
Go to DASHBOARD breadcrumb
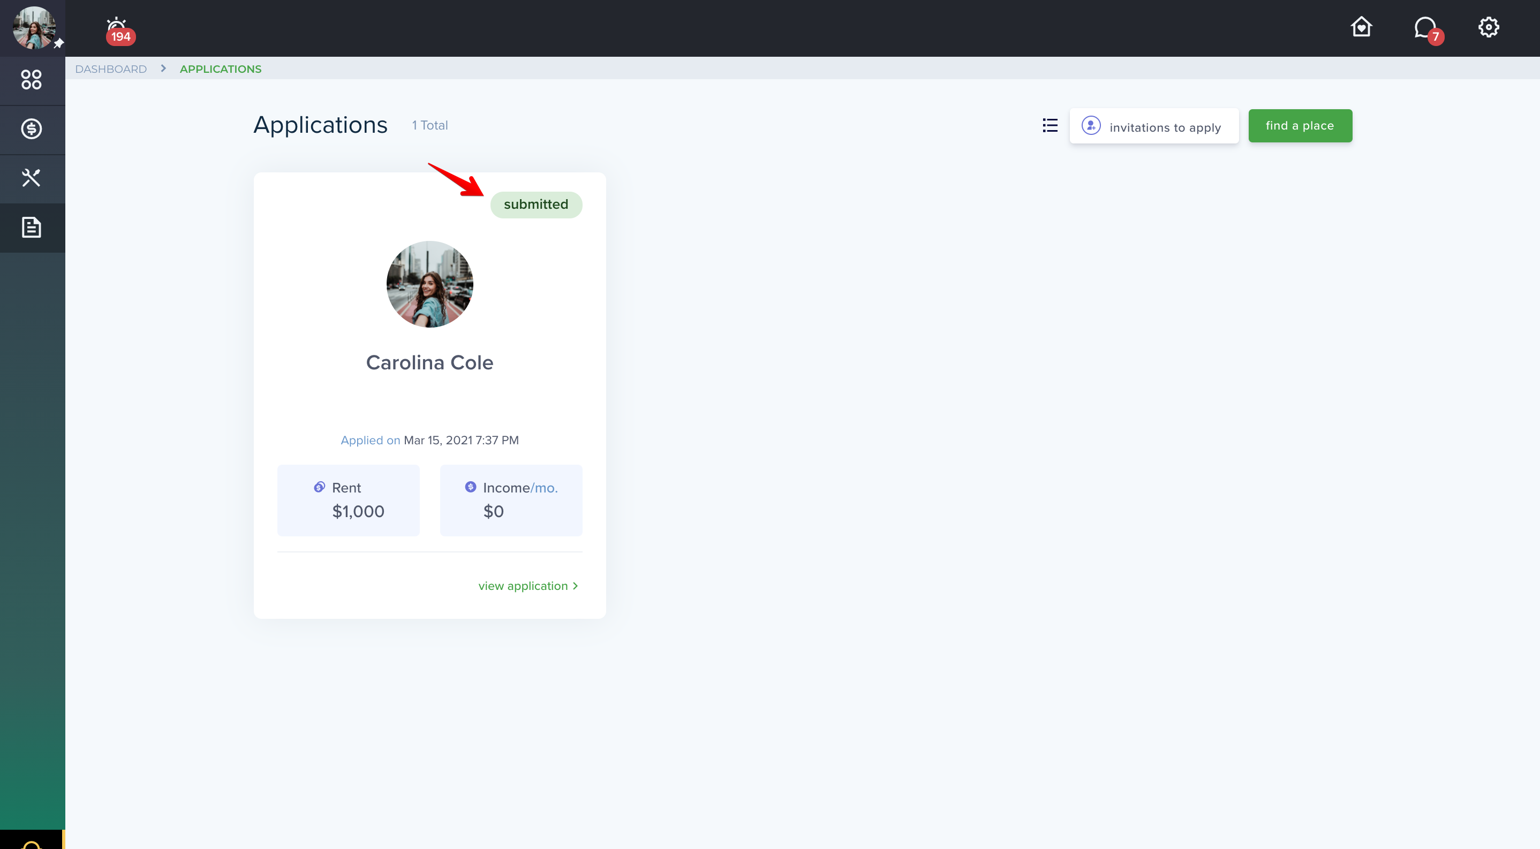pyautogui.click(x=111, y=69)
